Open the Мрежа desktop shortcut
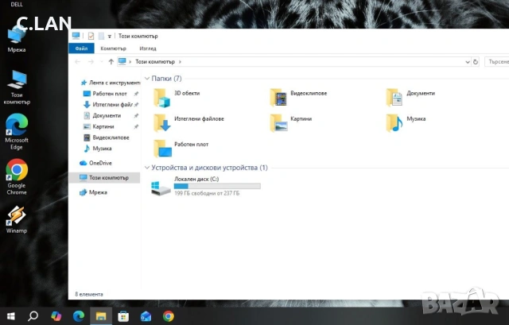The image size is (509, 325). [17, 41]
